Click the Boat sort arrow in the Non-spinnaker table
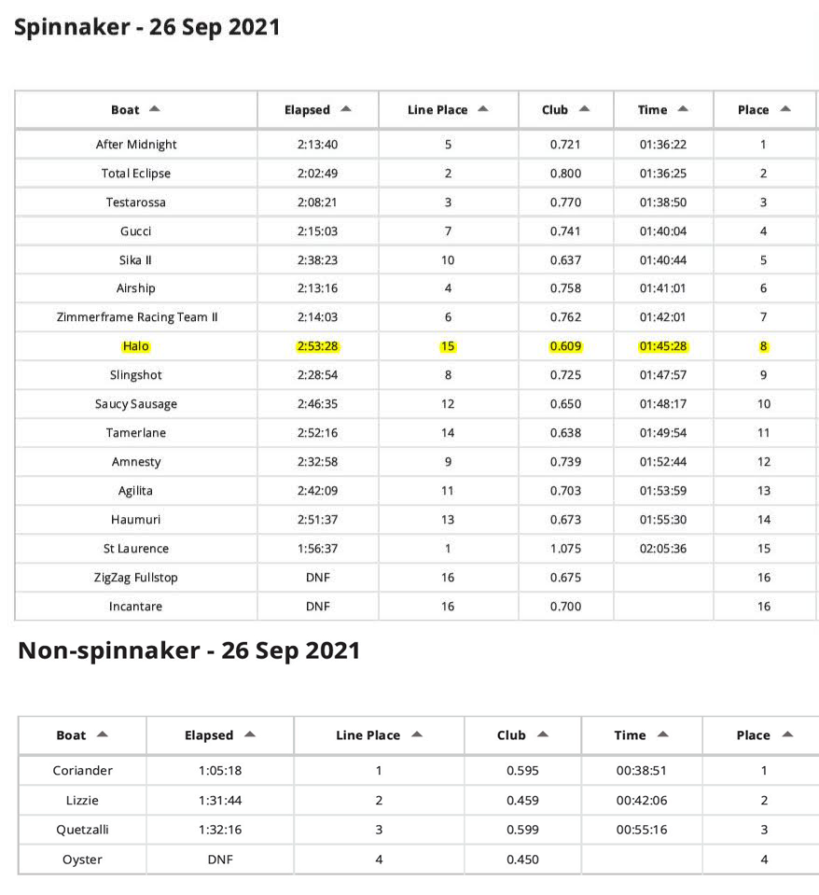The height and width of the screenshot is (895, 819). coord(102,734)
